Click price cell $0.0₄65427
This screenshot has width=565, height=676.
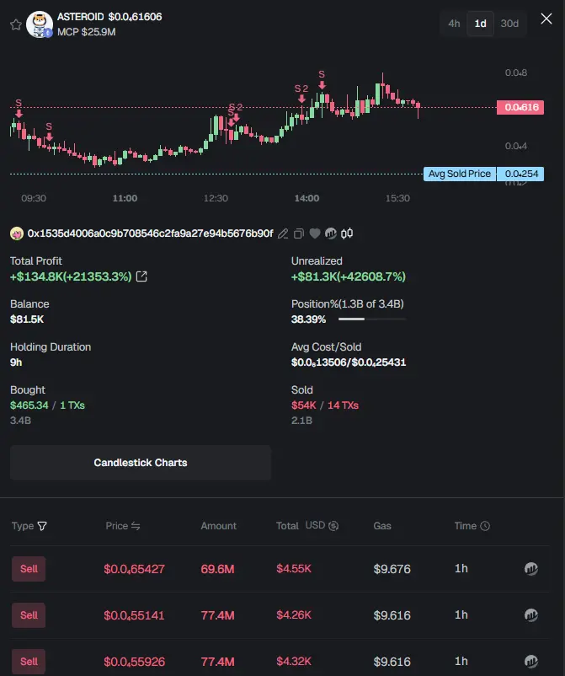(x=134, y=569)
